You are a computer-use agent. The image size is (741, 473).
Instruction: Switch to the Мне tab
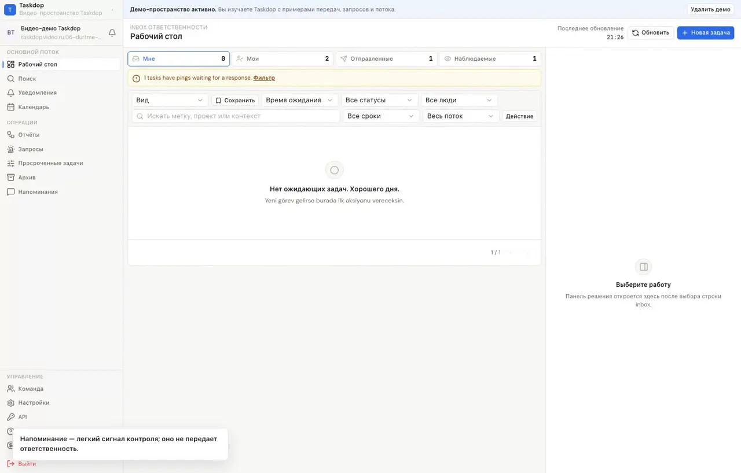coord(179,58)
